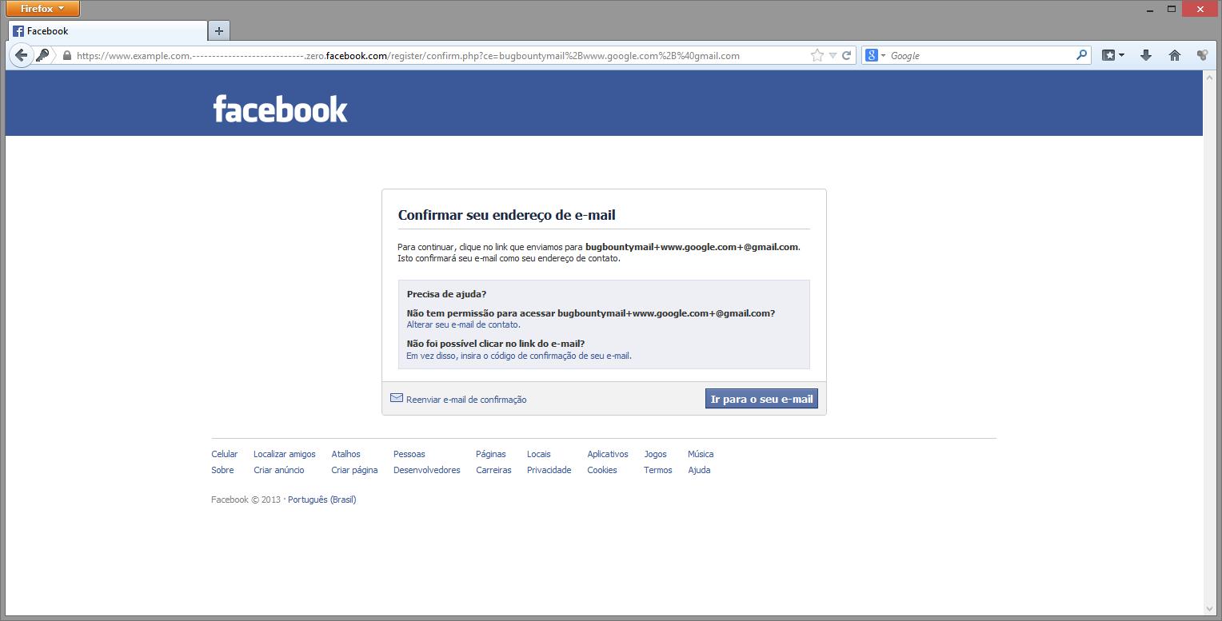Image resolution: width=1222 pixels, height=621 pixels.
Task: Open the Carreiras footer link
Action: click(x=493, y=470)
